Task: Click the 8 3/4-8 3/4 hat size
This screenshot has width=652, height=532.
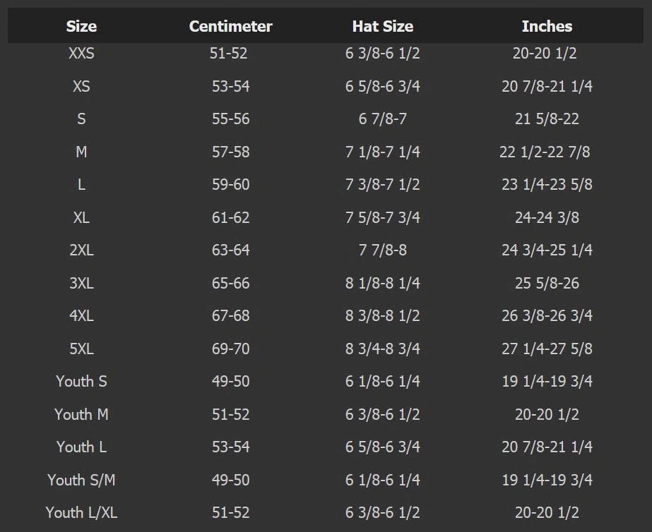Action: click(x=383, y=349)
